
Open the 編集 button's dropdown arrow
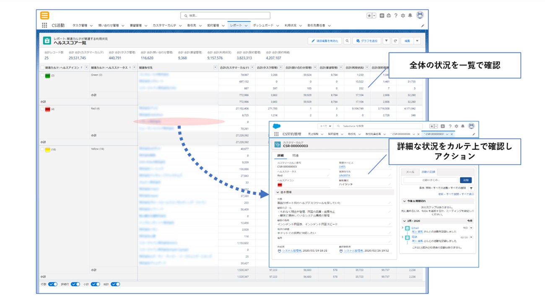(417, 41)
